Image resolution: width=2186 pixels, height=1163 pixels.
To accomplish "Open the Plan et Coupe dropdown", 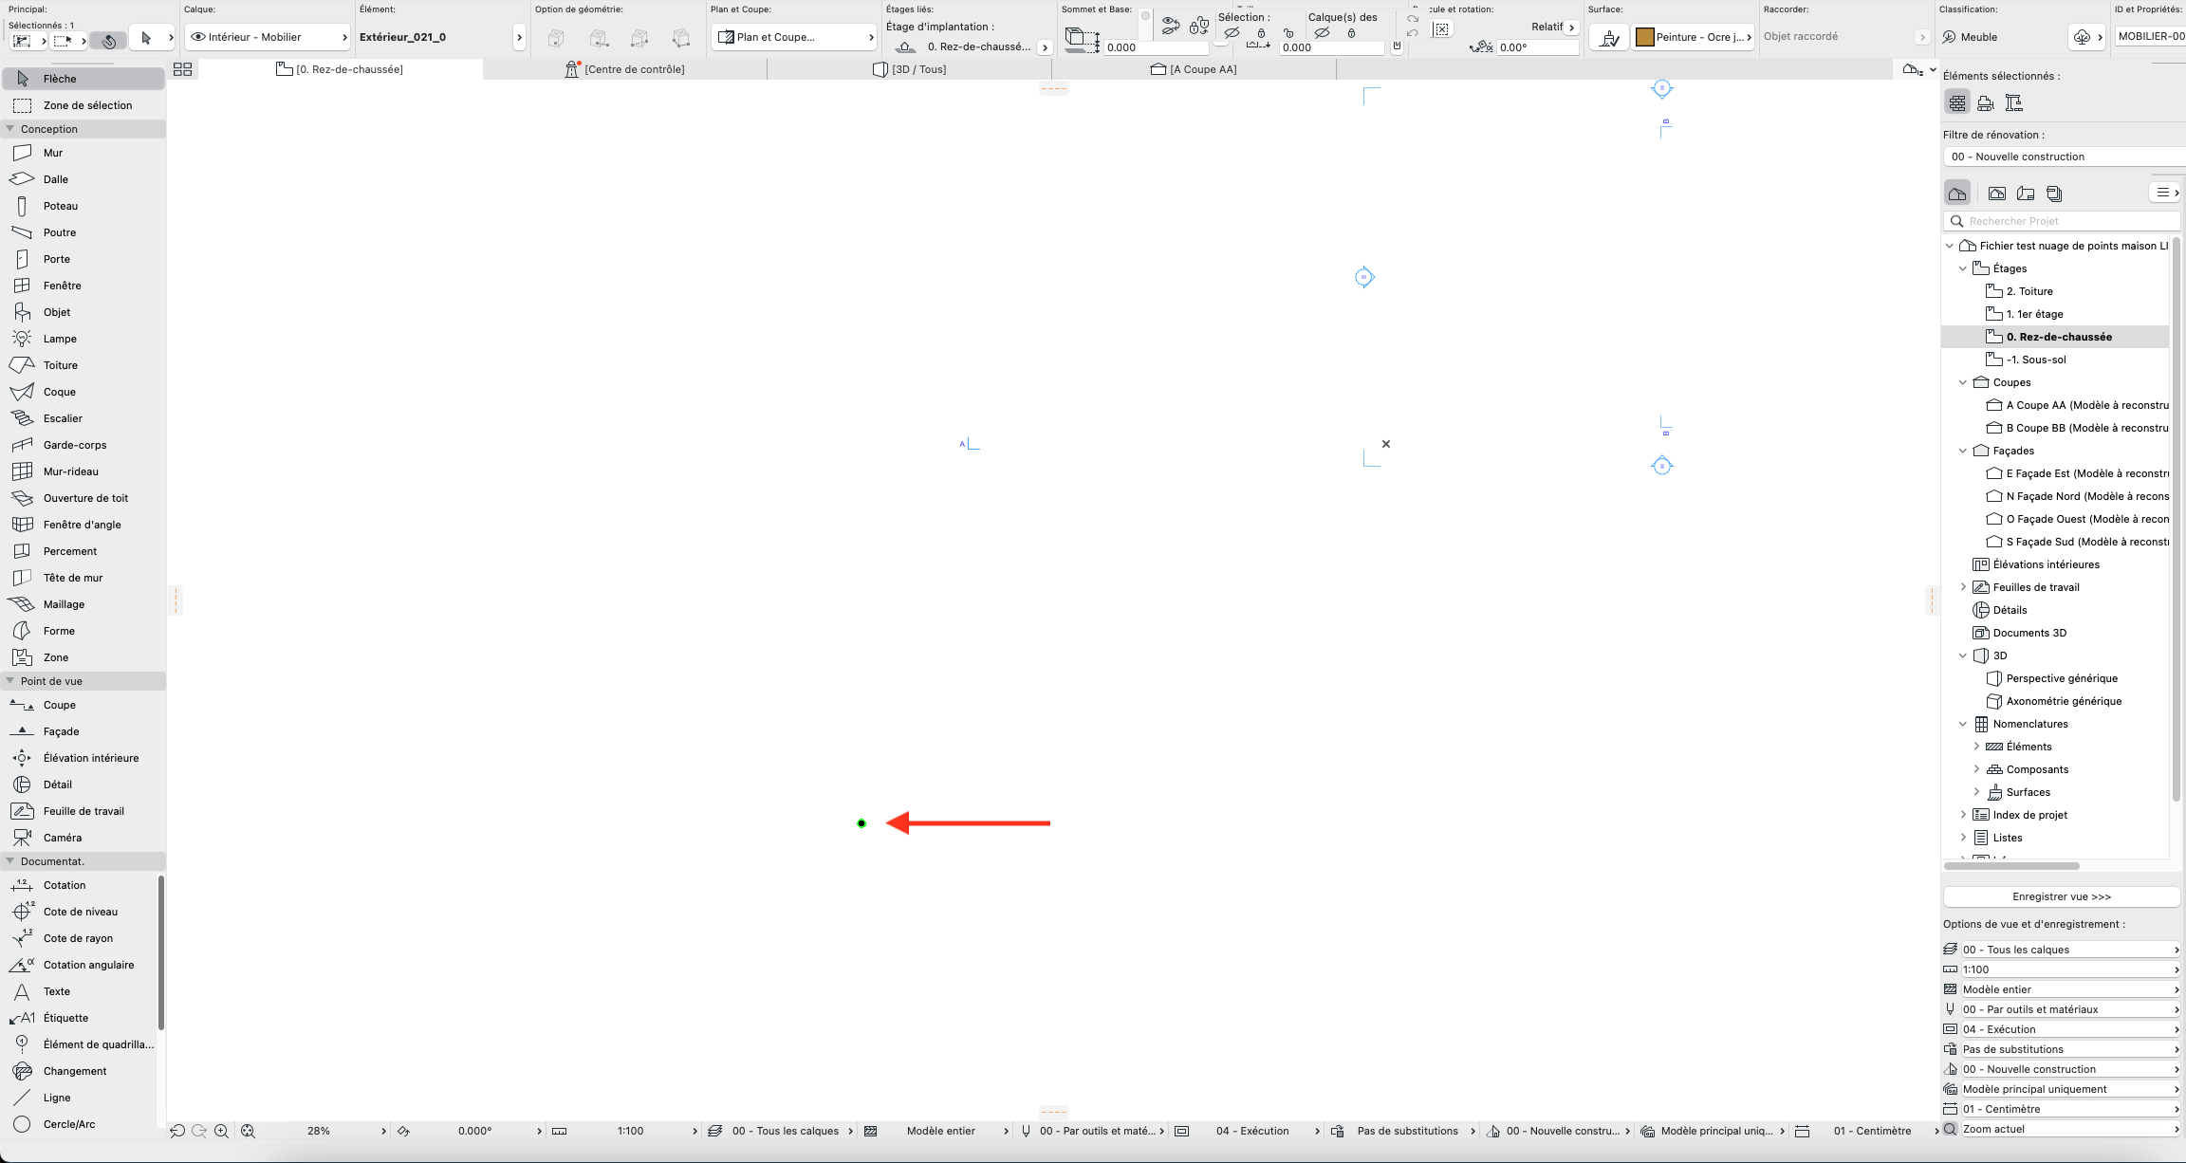I will [x=794, y=37].
